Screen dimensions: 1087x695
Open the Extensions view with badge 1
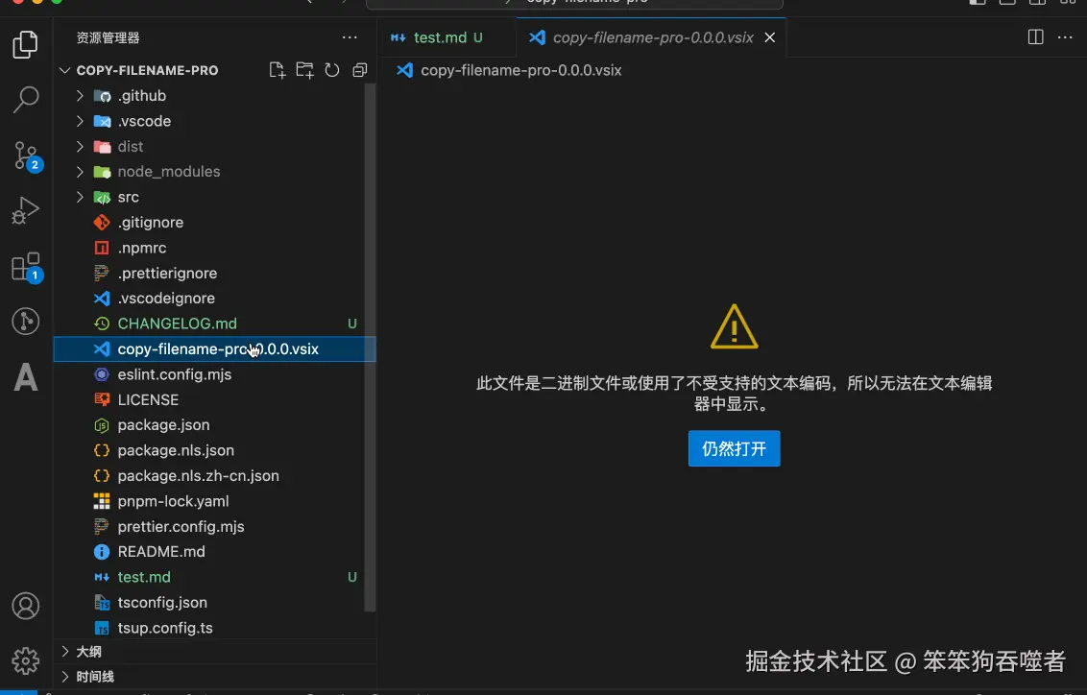pyautogui.click(x=26, y=267)
